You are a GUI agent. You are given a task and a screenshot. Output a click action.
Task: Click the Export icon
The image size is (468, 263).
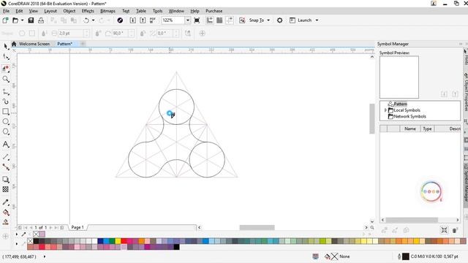[x=143, y=20]
